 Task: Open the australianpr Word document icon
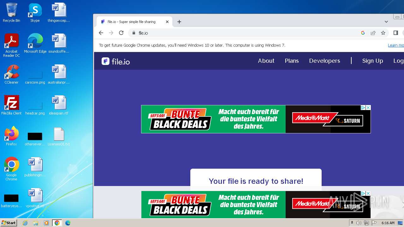point(59,74)
